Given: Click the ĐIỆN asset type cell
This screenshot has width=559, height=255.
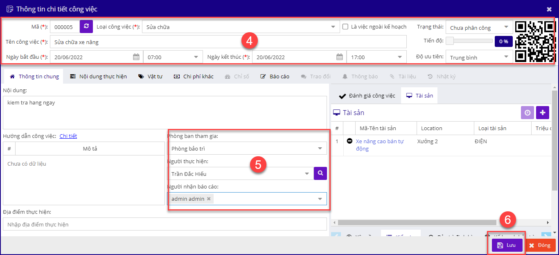Looking at the screenshot, I should point(480,141).
